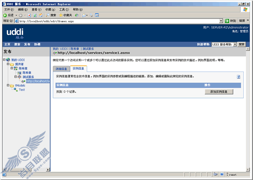Expand the 链接 toolbar chevron

(248, 21)
